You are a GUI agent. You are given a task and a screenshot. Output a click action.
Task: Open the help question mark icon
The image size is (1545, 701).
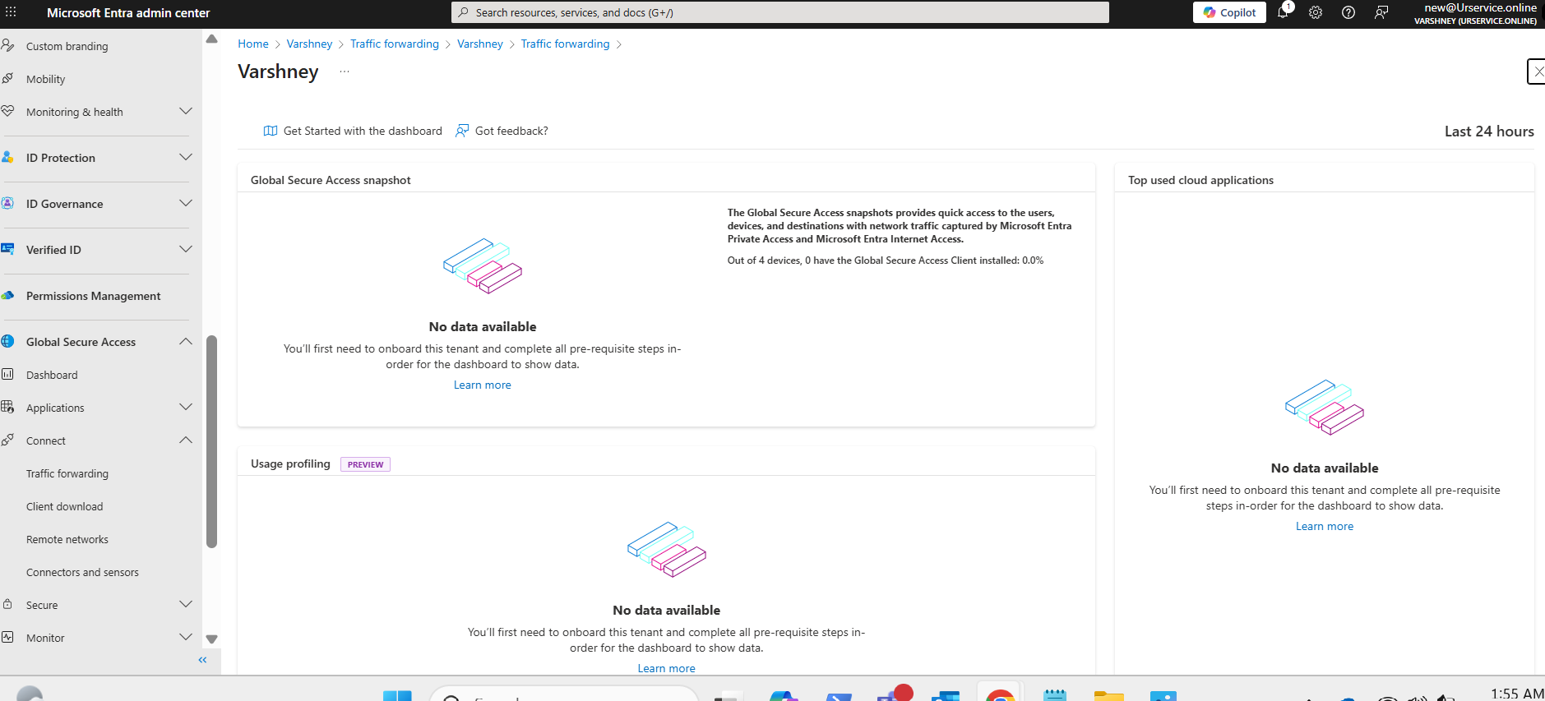coord(1348,12)
